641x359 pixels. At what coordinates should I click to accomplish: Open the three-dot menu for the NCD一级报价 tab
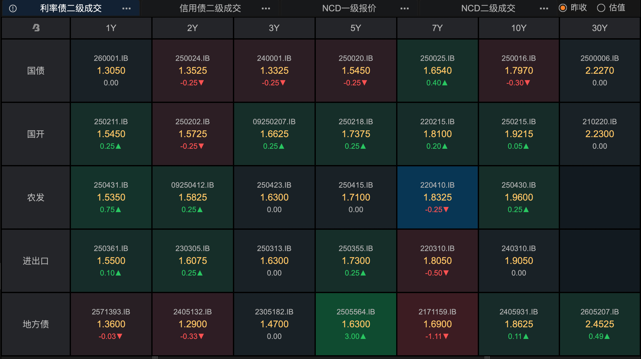pyautogui.click(x=405, y=8)
